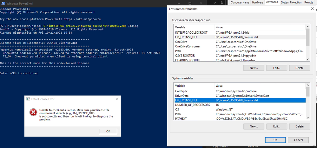Click the Variable column header in User variables
Screen dimensions: 317x148
[x=194, y=27]
